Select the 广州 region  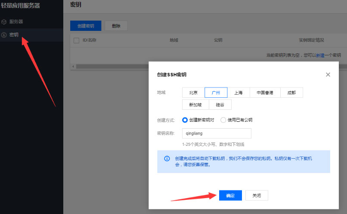coord(216,93)
